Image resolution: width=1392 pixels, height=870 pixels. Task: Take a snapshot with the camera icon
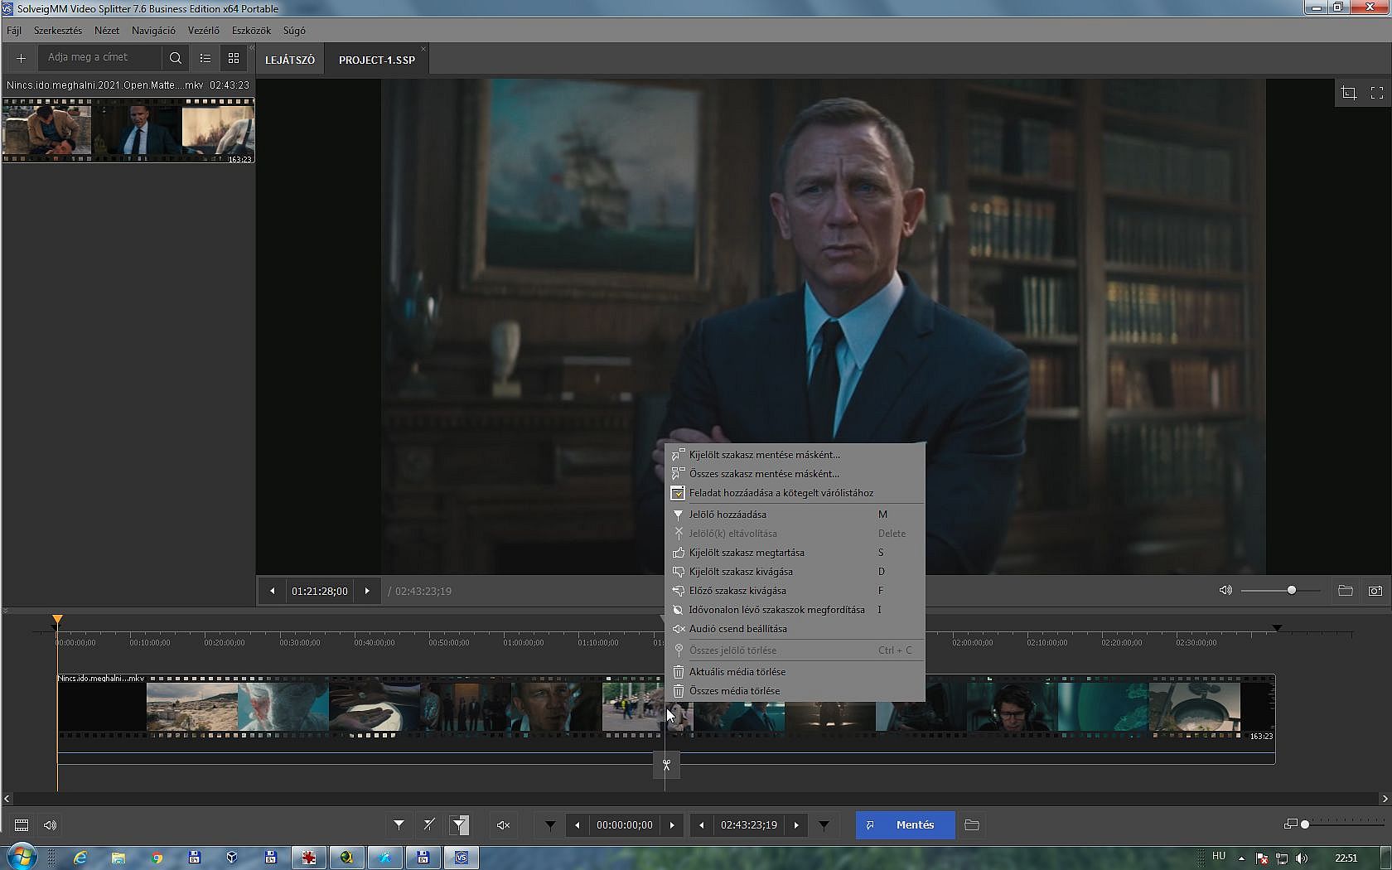pyautogui.click(x=1375, y=591)
